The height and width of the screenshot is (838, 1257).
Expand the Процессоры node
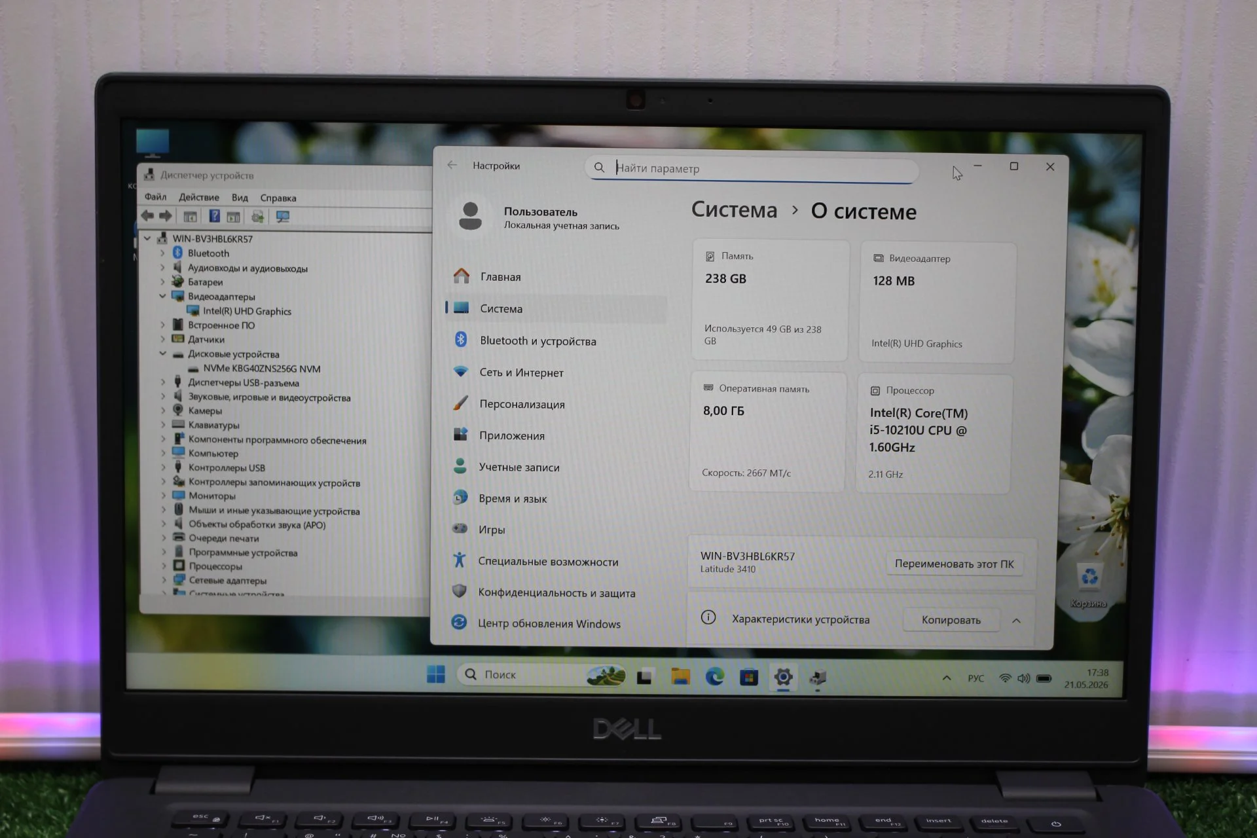(164, 566)
